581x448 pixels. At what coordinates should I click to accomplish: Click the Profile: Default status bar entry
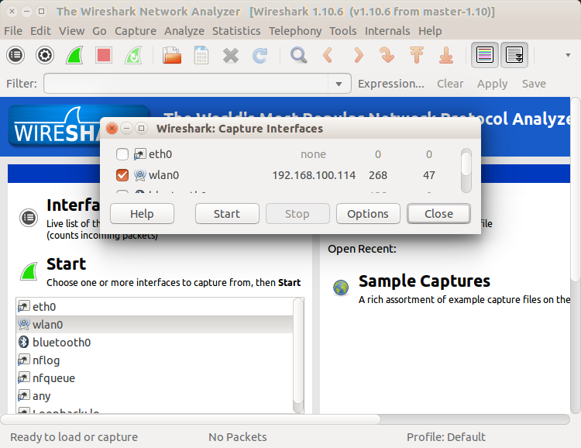[446, 437]
